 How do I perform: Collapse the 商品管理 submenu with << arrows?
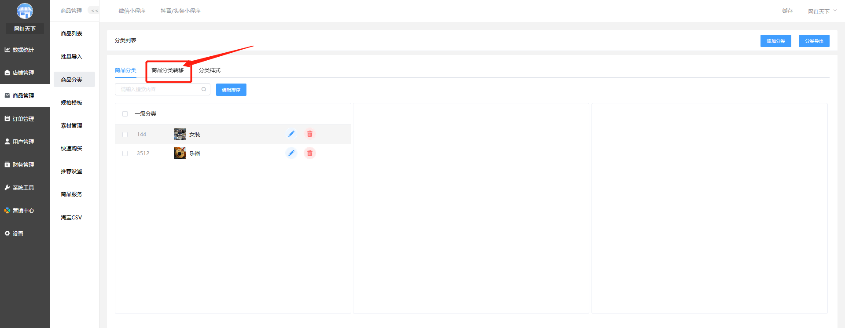click(x=94, y=11)
